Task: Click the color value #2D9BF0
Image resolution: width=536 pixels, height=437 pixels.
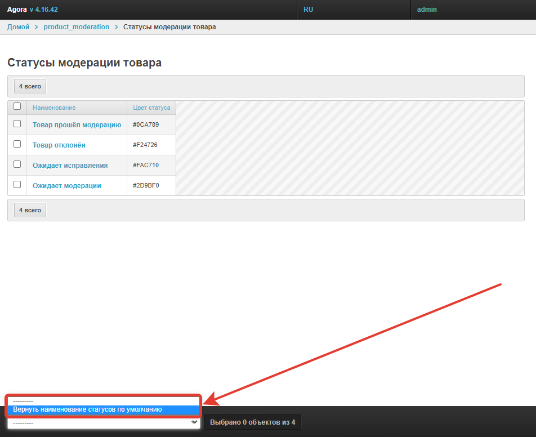Action: coord(146,185)
